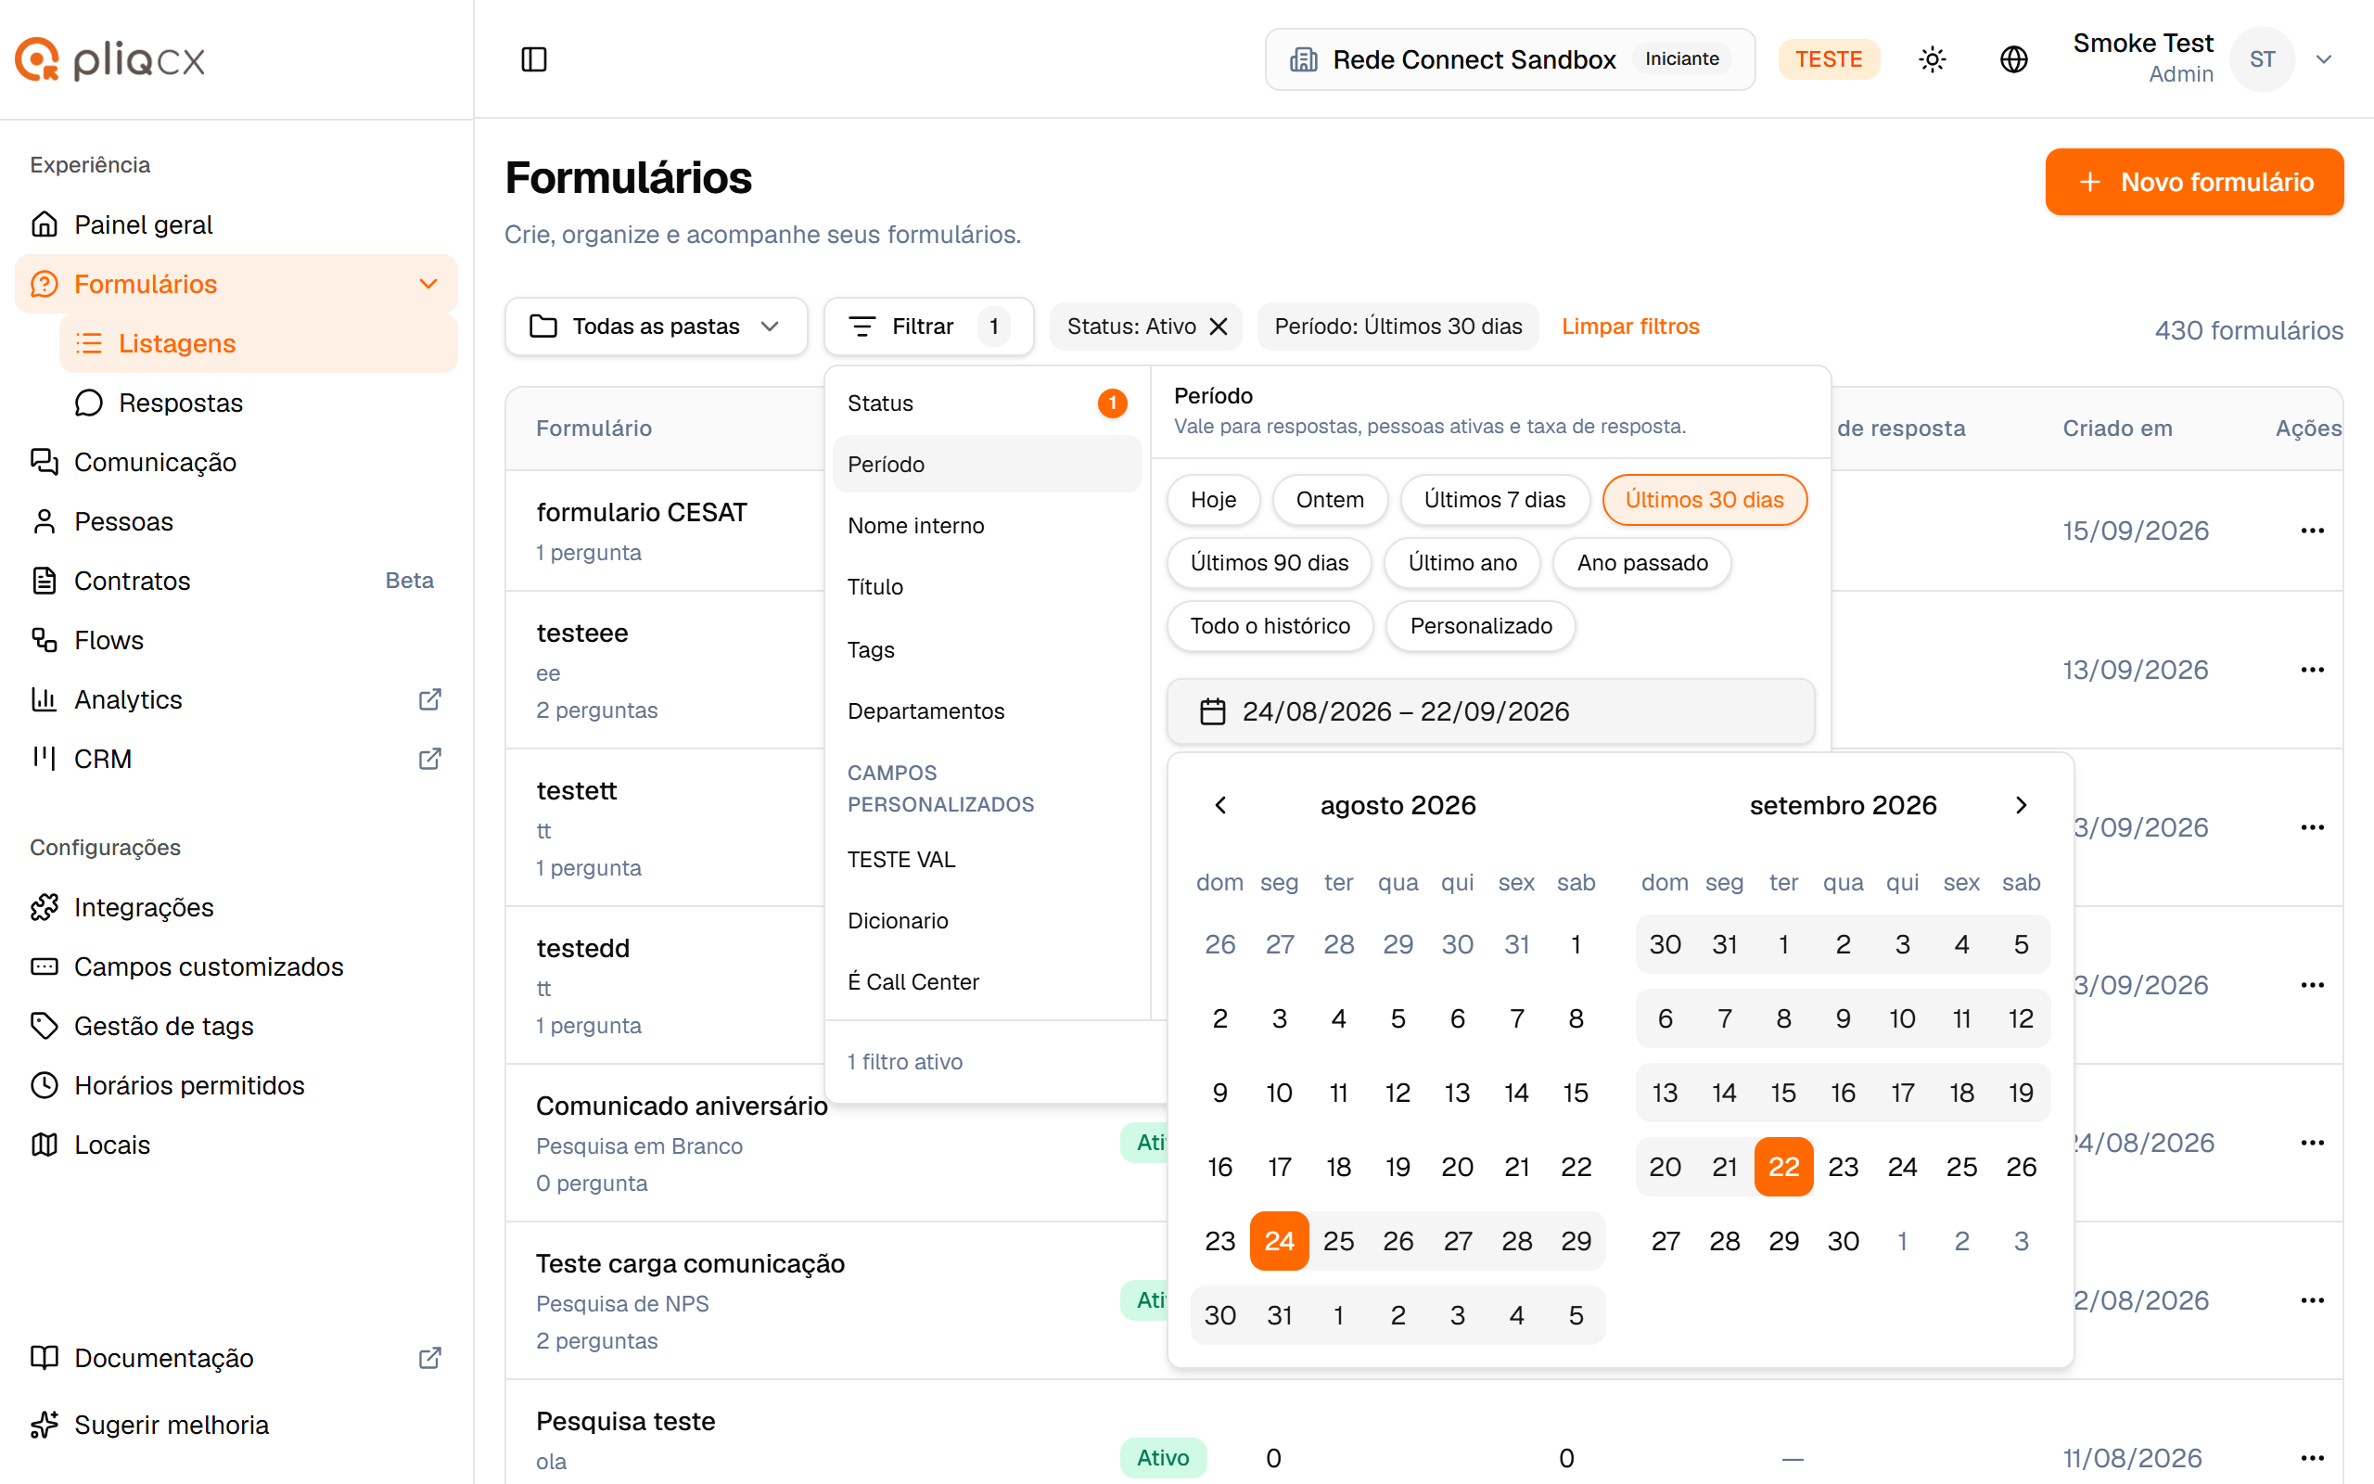Select the Hoje period chip
The height and width of the screenshot is (1484, 2374).
pos(1214,500)
